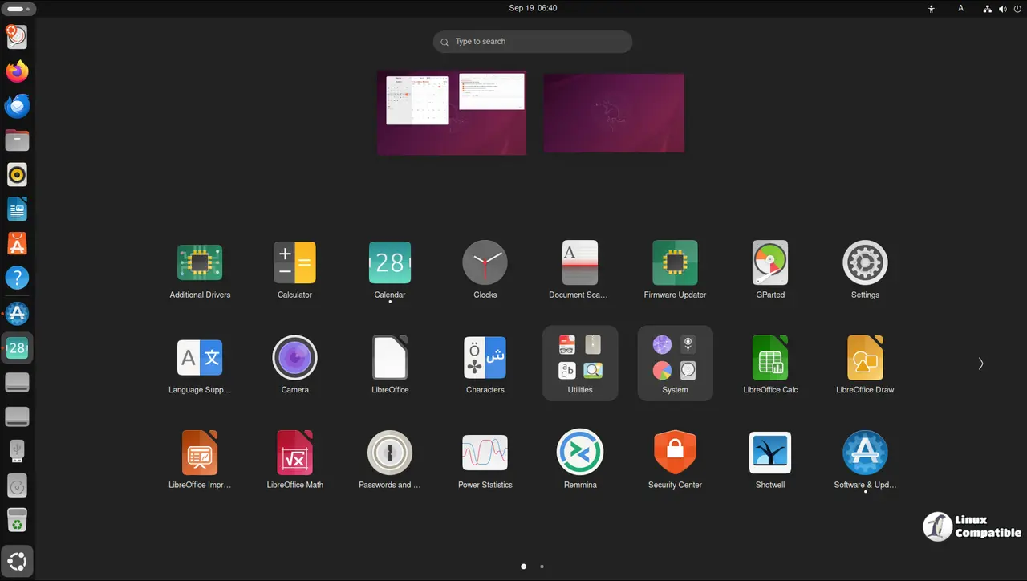Image resolution: width=1027 pixels, height=581 pixels.
Task: Go to next app page arrow
Action: click(x=980, y=364)
